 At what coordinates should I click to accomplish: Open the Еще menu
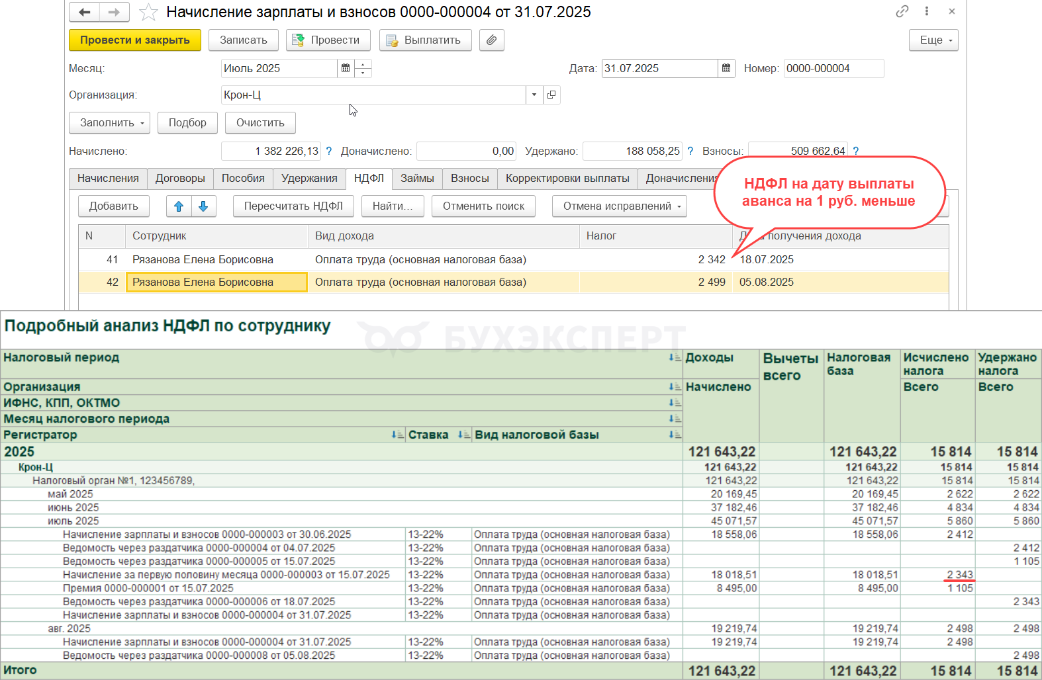933,40
